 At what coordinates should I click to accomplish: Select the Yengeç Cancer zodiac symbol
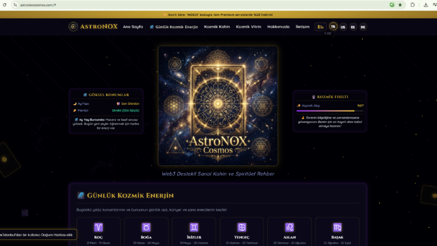point(241,227)
